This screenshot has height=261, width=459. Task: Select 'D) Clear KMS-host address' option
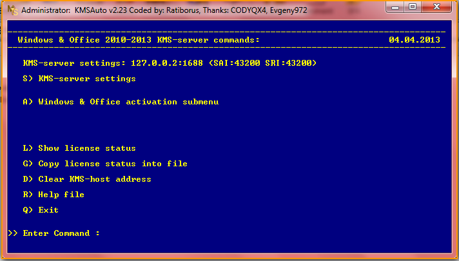pos(87,179)
